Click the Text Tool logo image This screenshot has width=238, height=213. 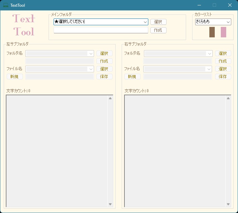[x=24, y=25]
